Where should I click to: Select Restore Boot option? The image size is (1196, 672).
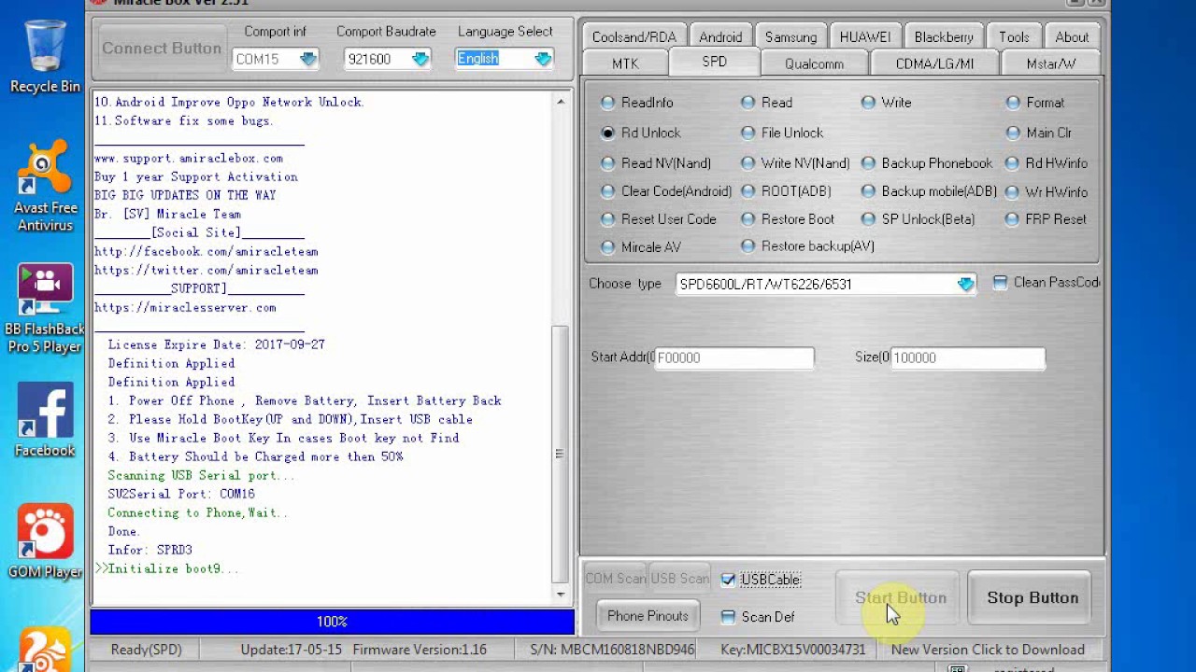pos(787,219)
